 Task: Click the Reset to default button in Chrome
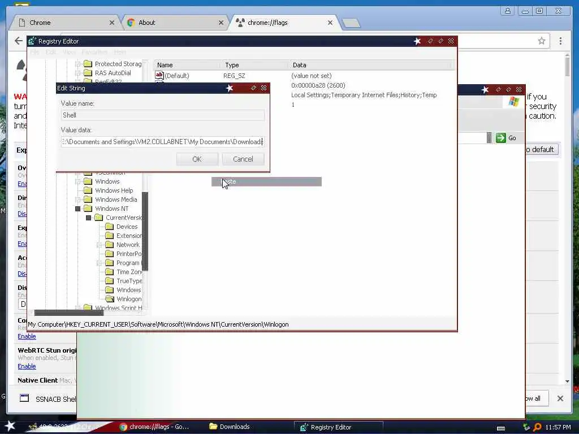pyautogui.click(x=541, y=149)
